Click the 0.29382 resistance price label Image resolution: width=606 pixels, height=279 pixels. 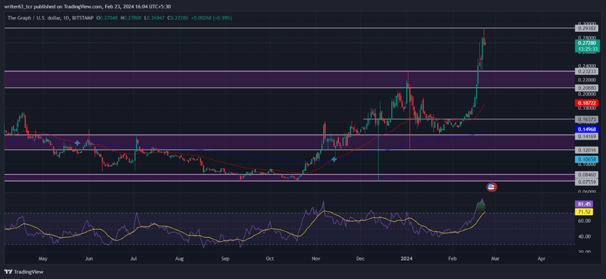tap(586, 28)
